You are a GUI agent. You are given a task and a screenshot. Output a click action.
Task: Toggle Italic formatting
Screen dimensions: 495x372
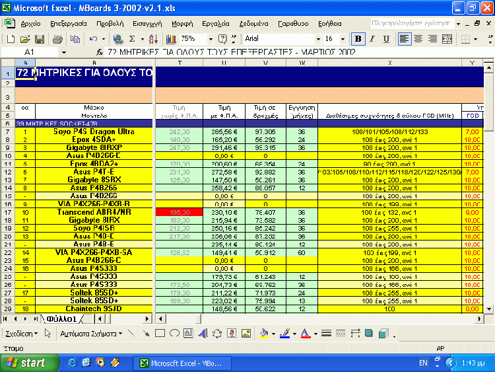372,39
